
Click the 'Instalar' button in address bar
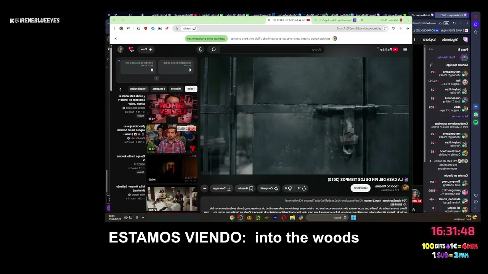[189, 29]
